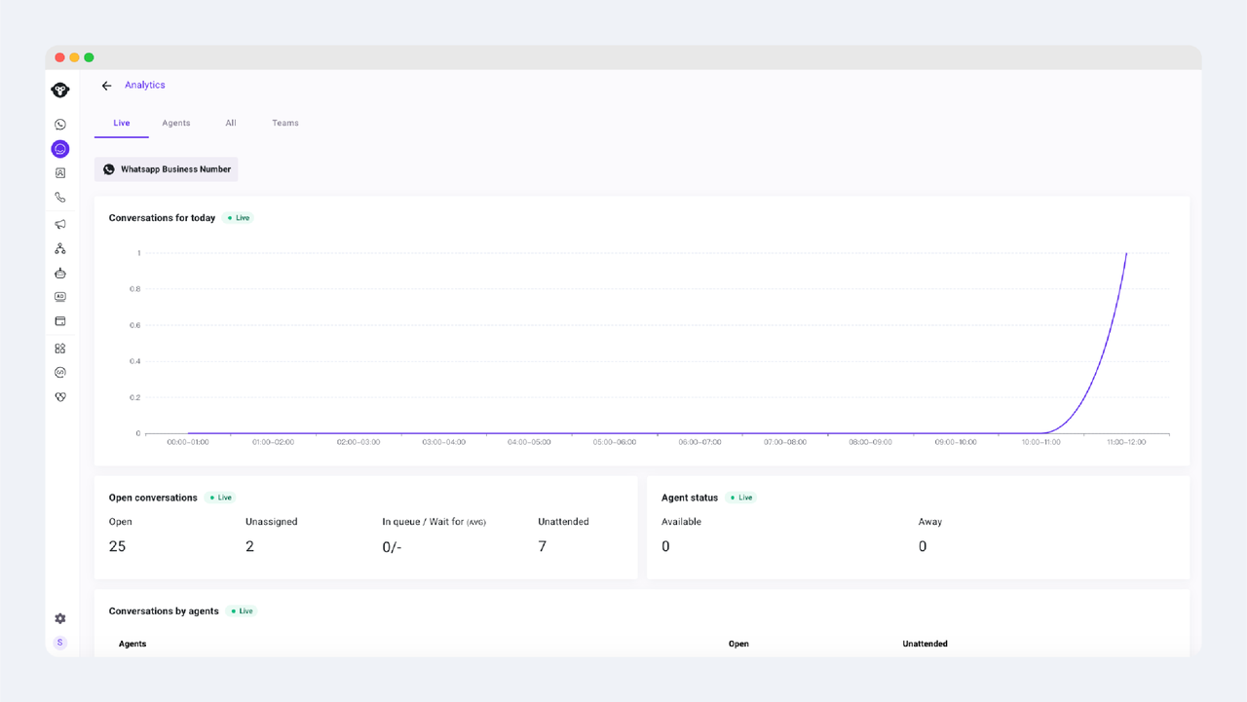
Task: Open the contacts icon in sidebar
Action: coord(60,173)
